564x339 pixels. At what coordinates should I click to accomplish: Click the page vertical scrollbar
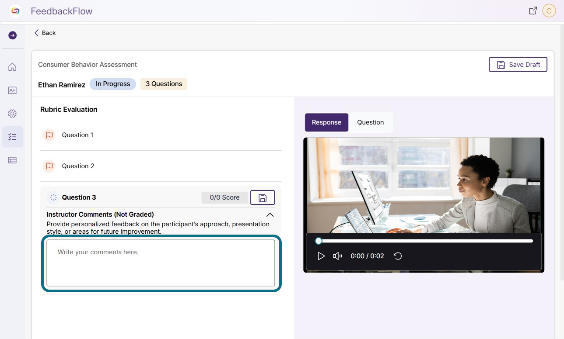(562, 153)
